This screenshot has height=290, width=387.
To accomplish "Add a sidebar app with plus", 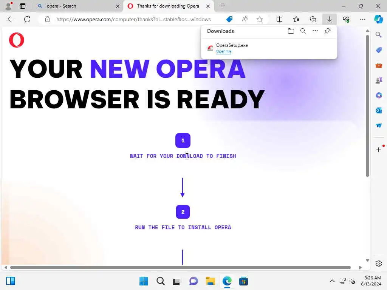I will [x=379, y=150].
